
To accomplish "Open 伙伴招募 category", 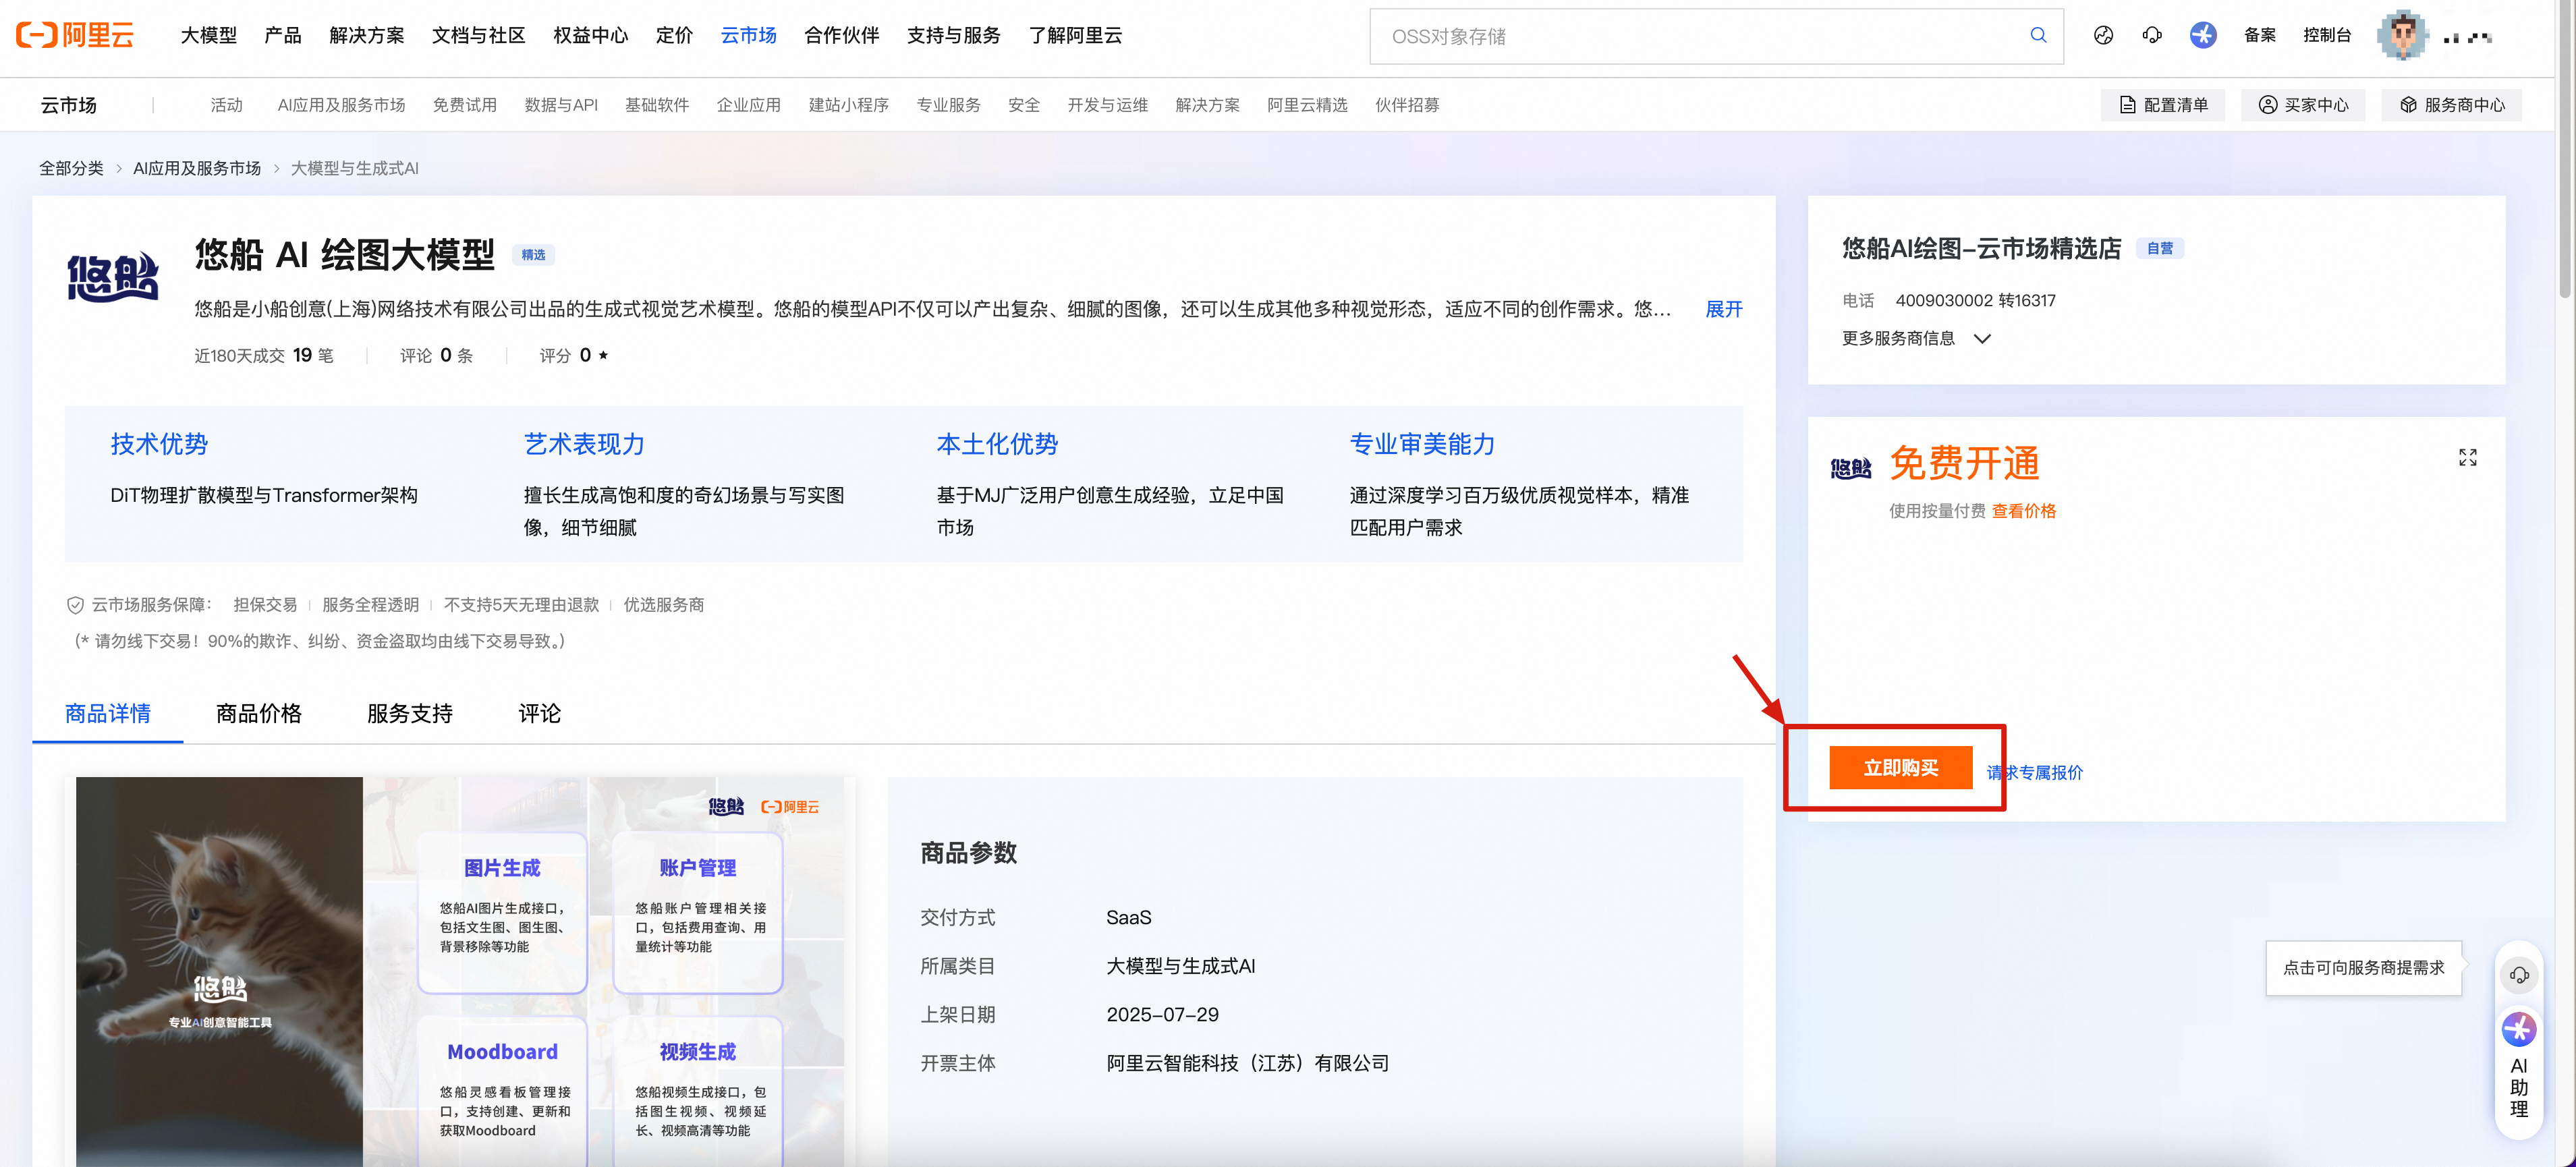I will [1407, 105].
